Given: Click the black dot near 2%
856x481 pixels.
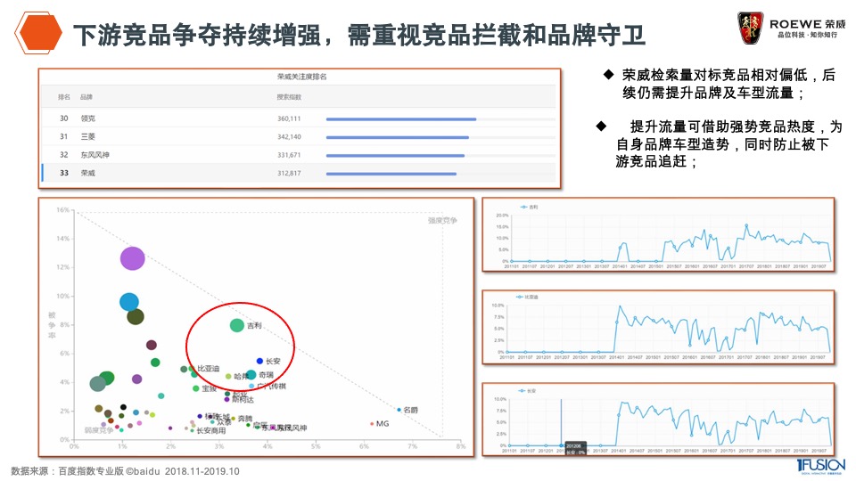Looking at the screenshot, I should click(123, 407).
